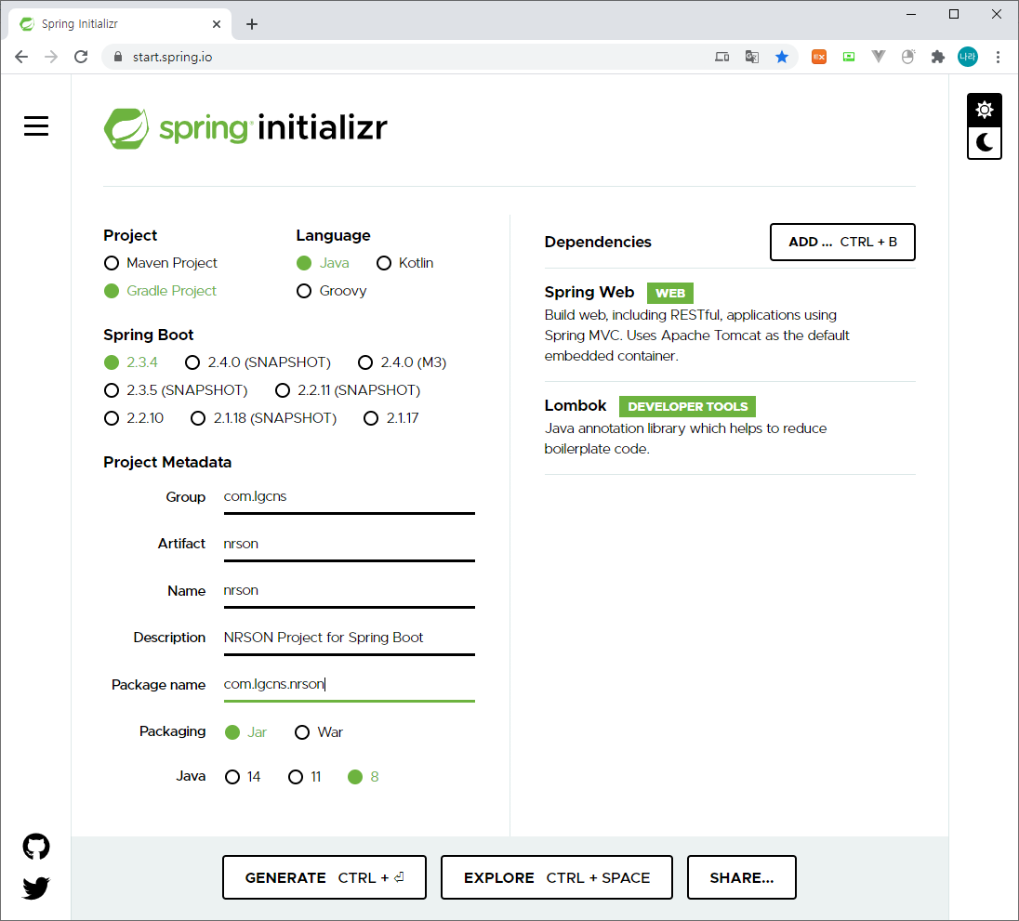Select Spring Boot 2.2.10
Screen dimensions: 1019x921
(133, 418)
